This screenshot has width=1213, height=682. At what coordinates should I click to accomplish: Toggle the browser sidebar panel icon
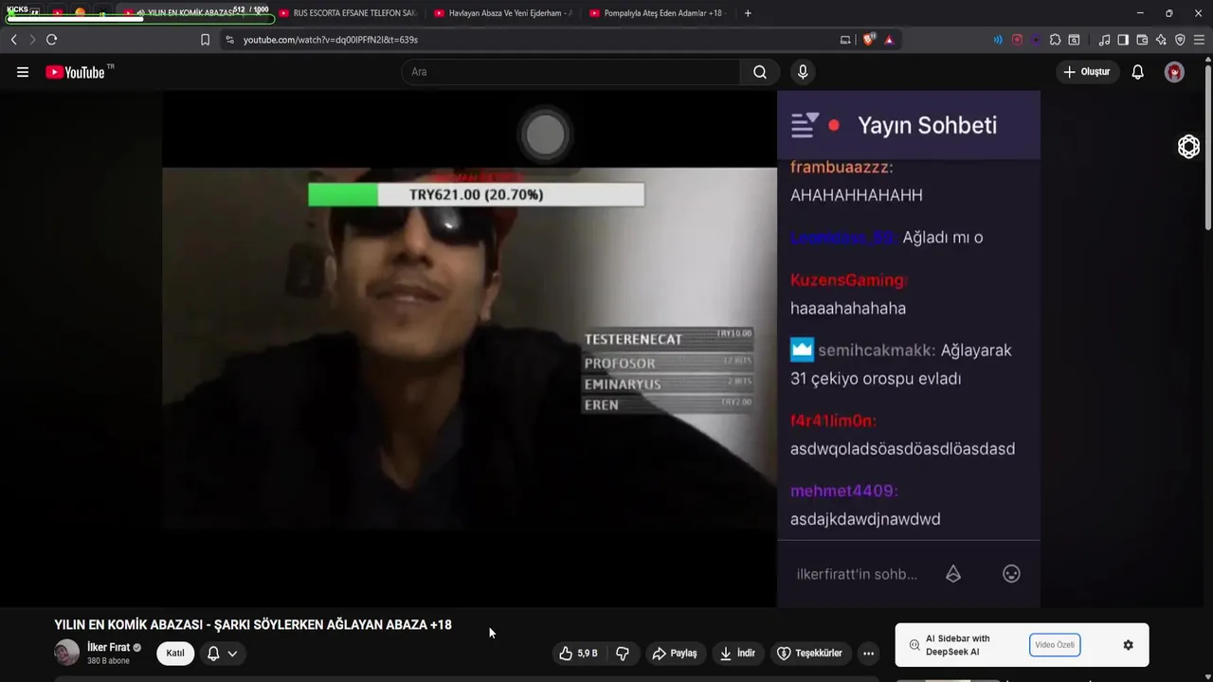(1123, 40)
